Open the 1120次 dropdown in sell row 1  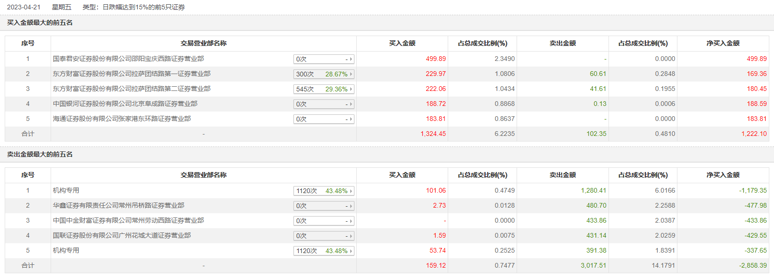[x=323, y=191]
